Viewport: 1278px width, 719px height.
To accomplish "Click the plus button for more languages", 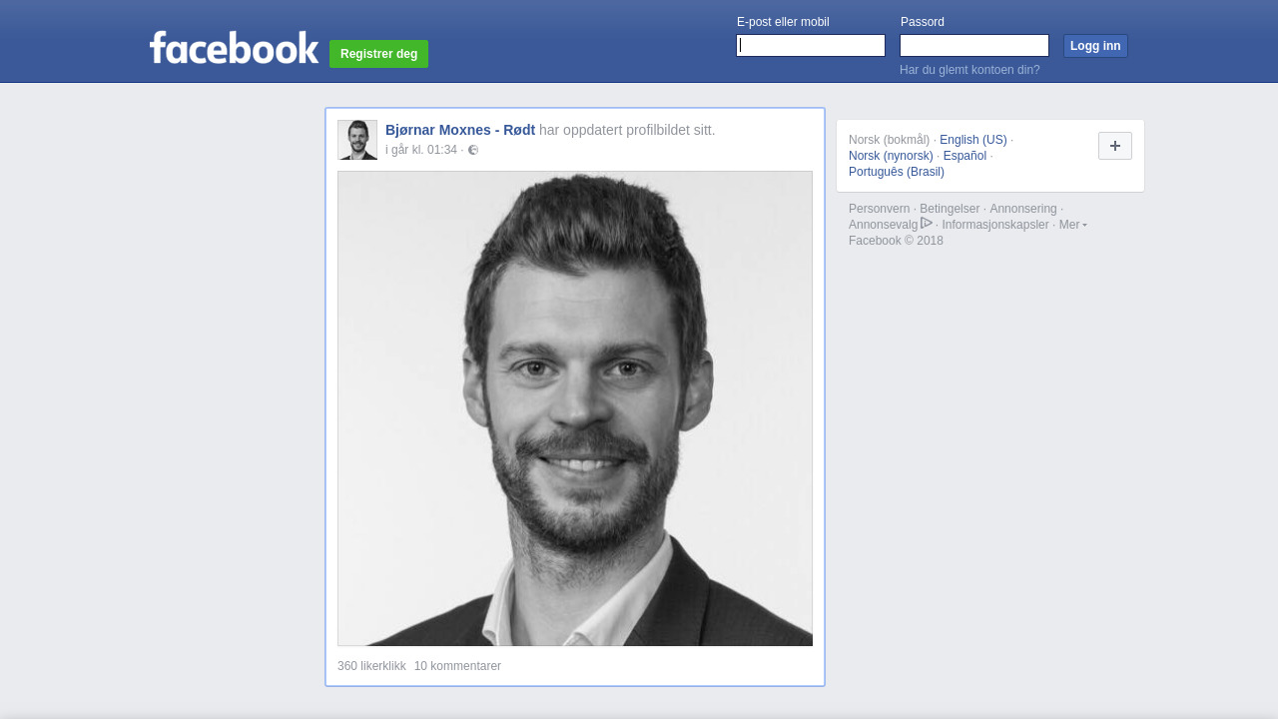I will (x=1115, y=146).
